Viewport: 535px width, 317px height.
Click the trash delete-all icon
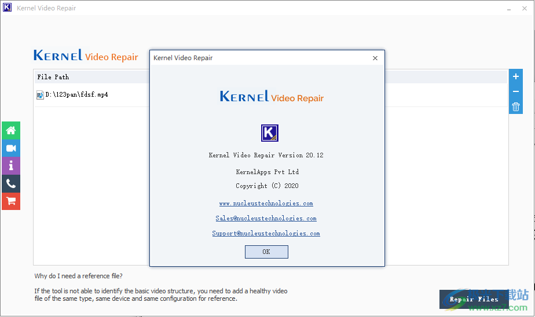515,106
